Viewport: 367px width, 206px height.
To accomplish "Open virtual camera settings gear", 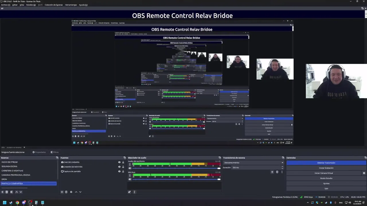I will click(364, 173).
